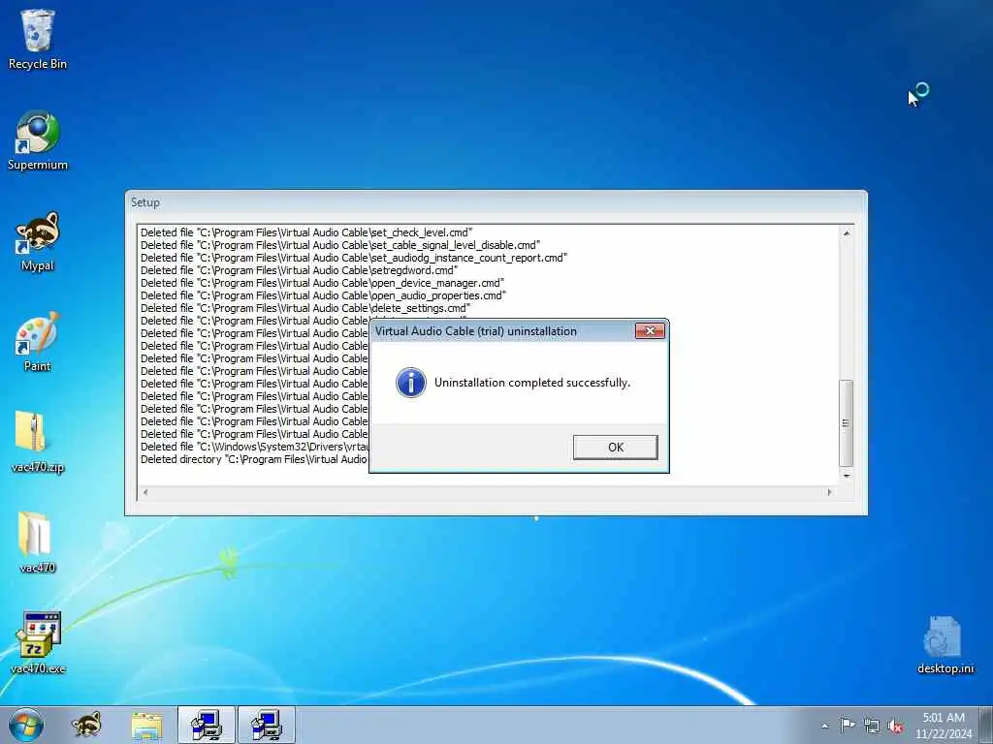
Task: Click the 'Uninstallation completed successfully.' message
Action: click(x=532, y=383)
